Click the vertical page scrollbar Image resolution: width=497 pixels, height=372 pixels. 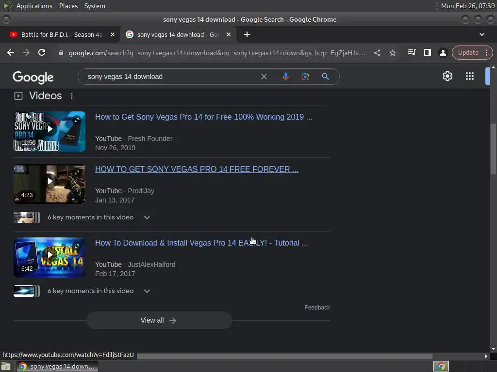coord(493,149)
